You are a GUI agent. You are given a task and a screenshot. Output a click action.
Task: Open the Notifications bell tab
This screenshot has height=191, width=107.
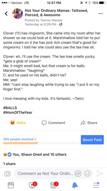(75, 185)
